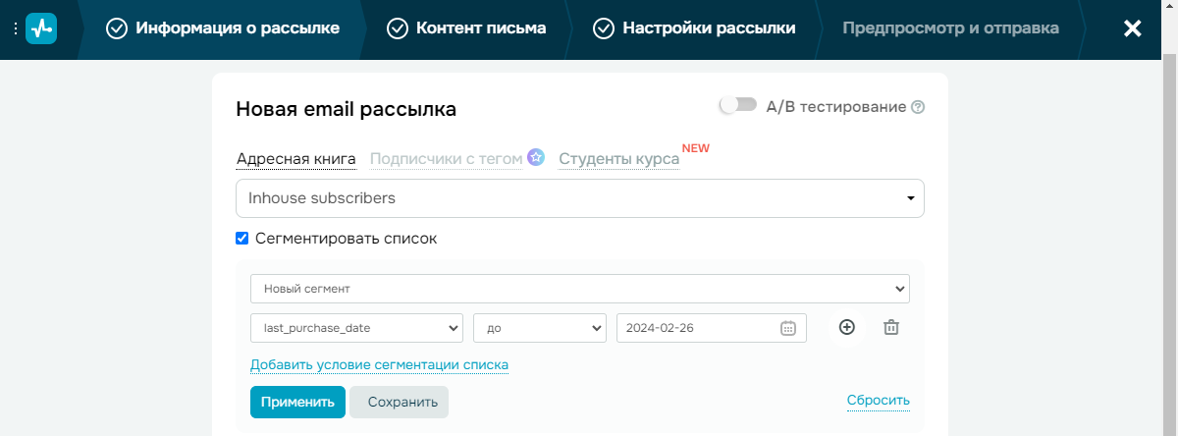
Task: Click the red NEW badge label
Action: (x=696, y=148)
